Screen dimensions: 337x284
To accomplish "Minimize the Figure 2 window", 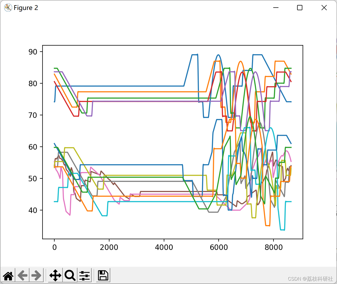I will pyautogui.click(x=276, y=8).
